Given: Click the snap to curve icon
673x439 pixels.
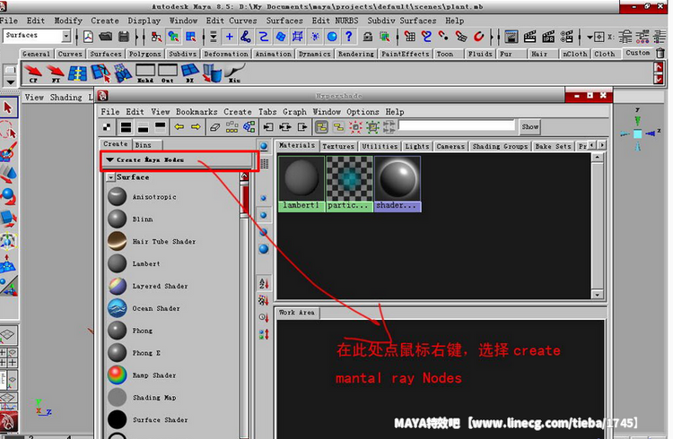Looking at the screenshot, I should tap(426, 37).
